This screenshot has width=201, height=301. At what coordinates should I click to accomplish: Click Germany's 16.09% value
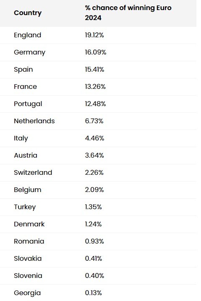tap(96, 52)
